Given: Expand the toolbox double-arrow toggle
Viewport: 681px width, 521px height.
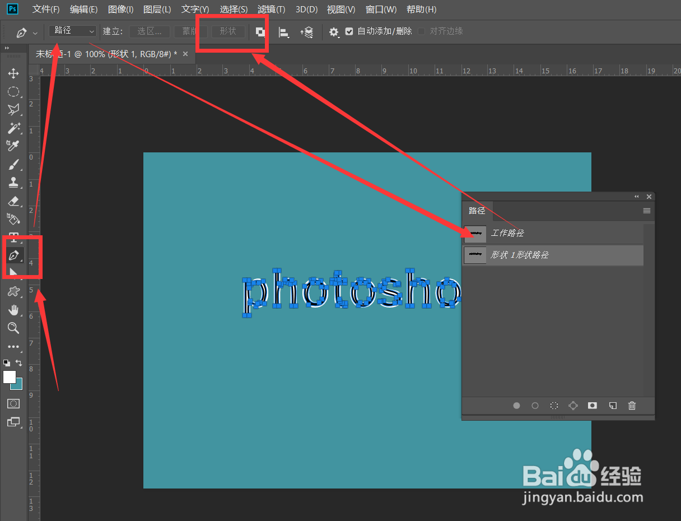Looking at the screenshot, I should [x=7, y=48].
